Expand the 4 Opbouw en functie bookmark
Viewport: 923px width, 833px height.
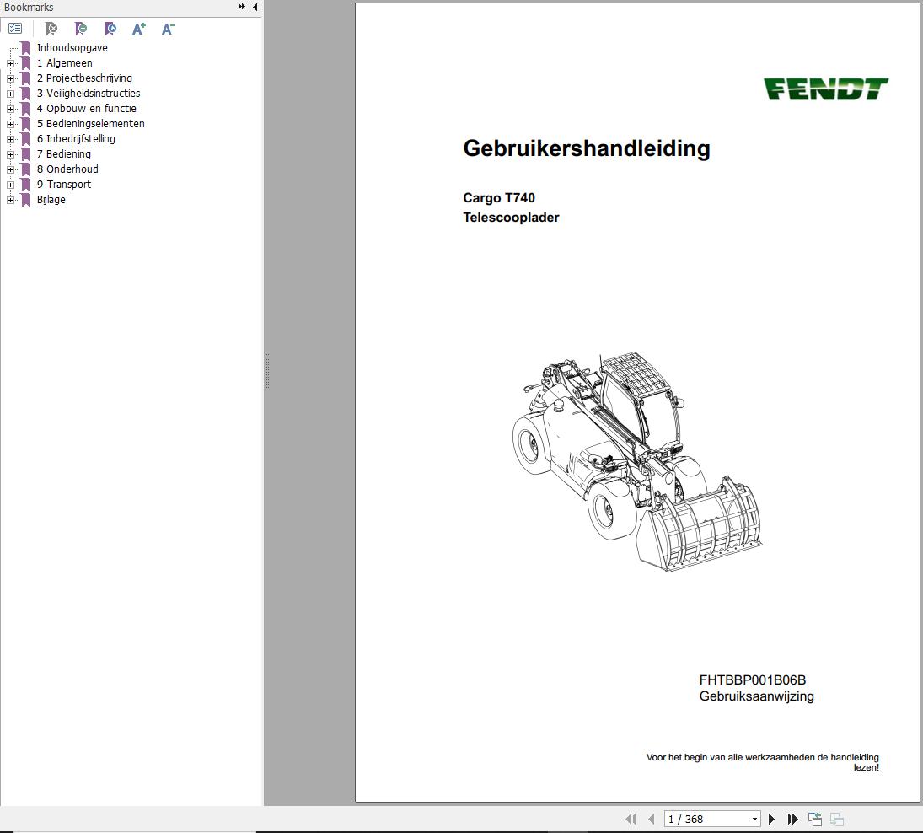(x=10, y=109)
